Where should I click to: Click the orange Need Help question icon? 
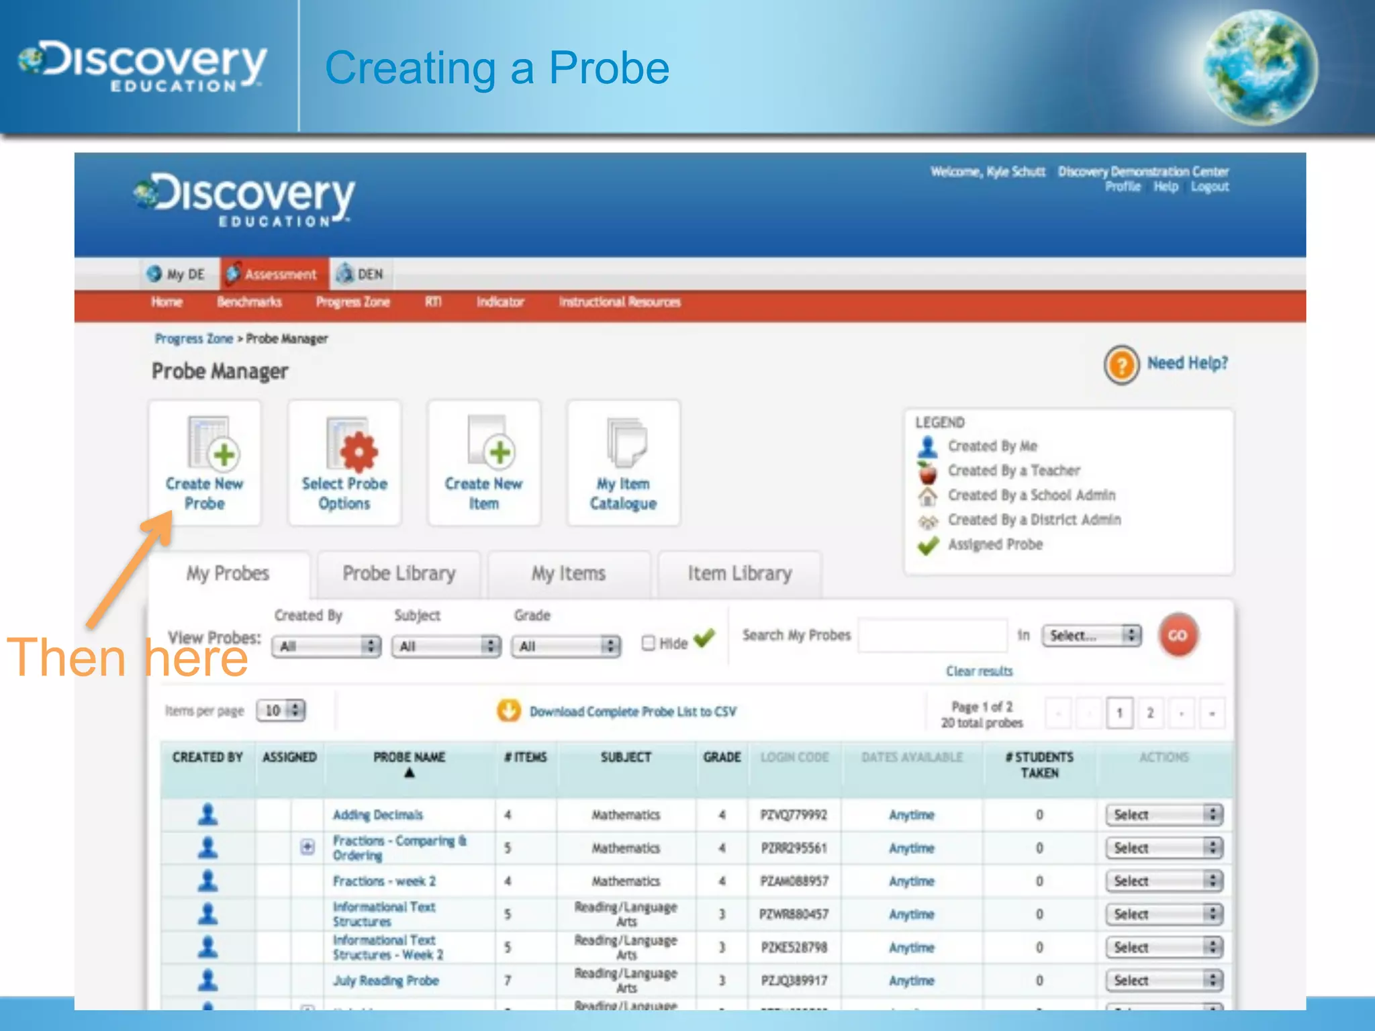pyautogui.click(x=1121, y=365)
